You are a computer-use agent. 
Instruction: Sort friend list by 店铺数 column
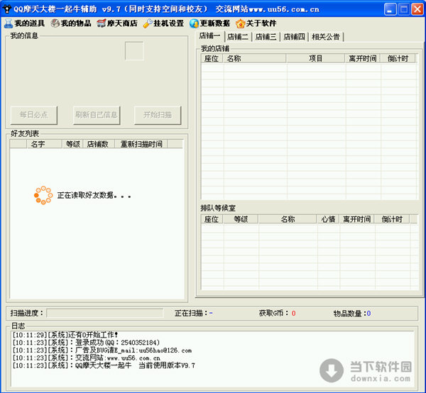98,144
